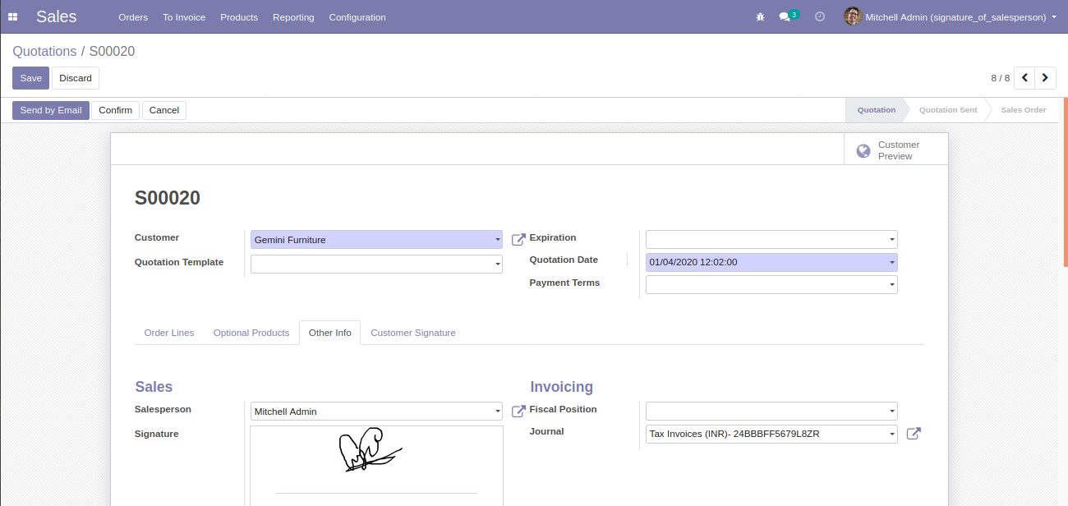The image size is (1068, 506).
Task: Click the Quotation Date field
Action: [771, 262]
